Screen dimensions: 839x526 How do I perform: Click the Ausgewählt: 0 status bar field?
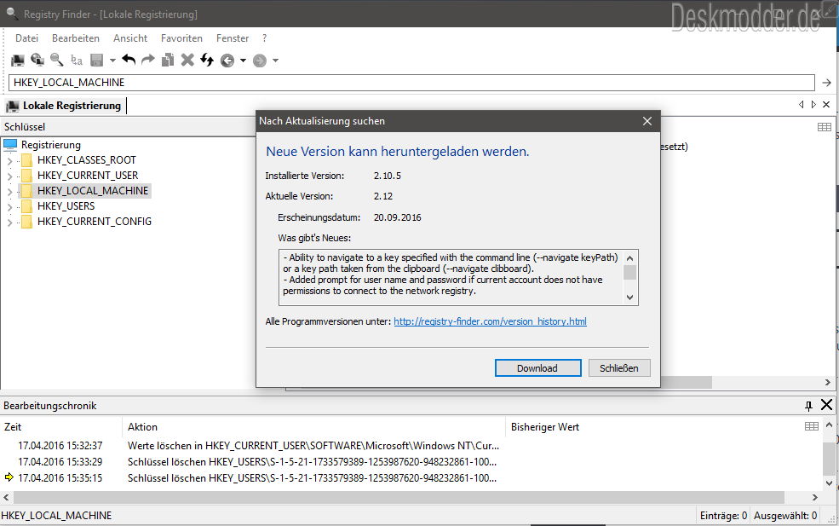pyautogui.click(x=785, y=516)
